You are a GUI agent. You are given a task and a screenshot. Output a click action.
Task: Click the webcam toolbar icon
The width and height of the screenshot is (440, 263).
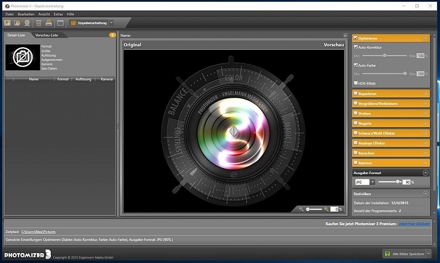(x=27, y=23)
